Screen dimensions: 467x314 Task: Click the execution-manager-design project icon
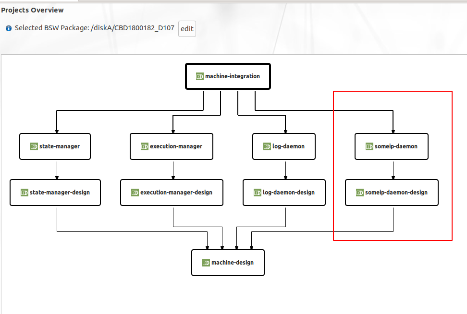click(135, 193)
